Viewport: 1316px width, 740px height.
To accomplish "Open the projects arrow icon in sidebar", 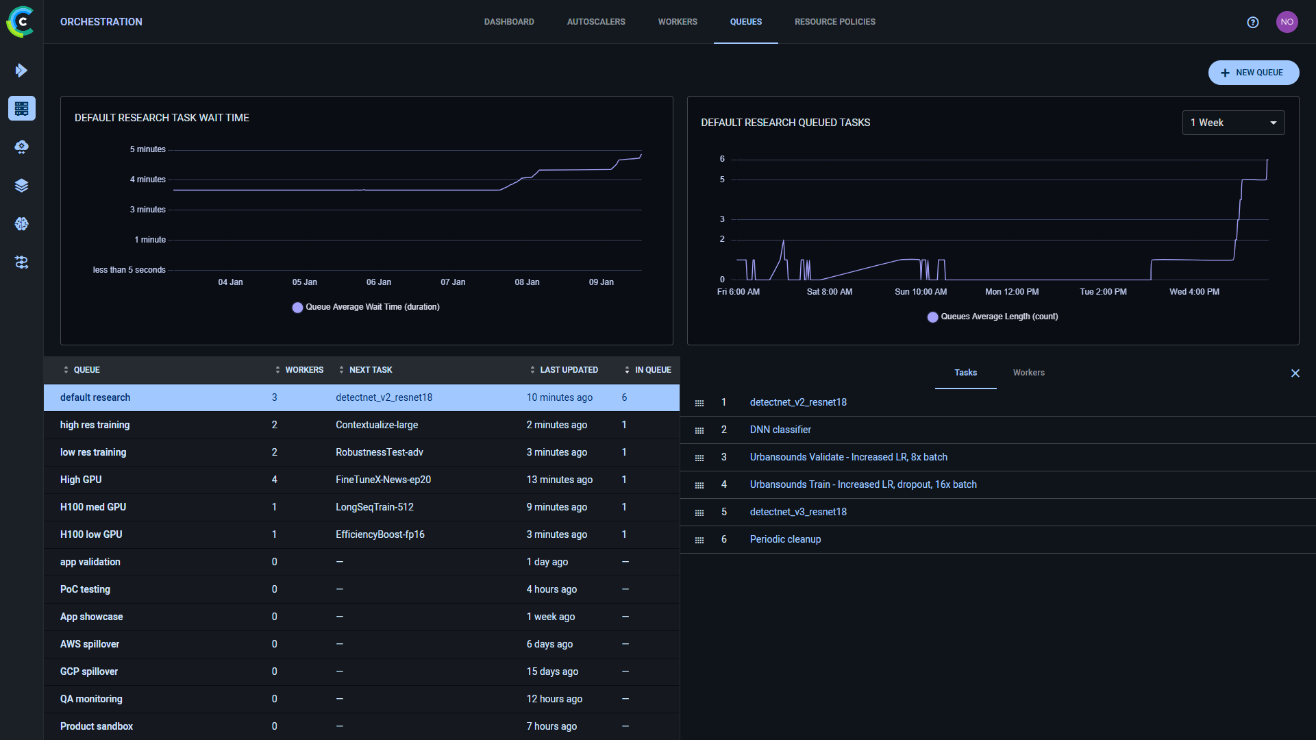I will [21, 70].
